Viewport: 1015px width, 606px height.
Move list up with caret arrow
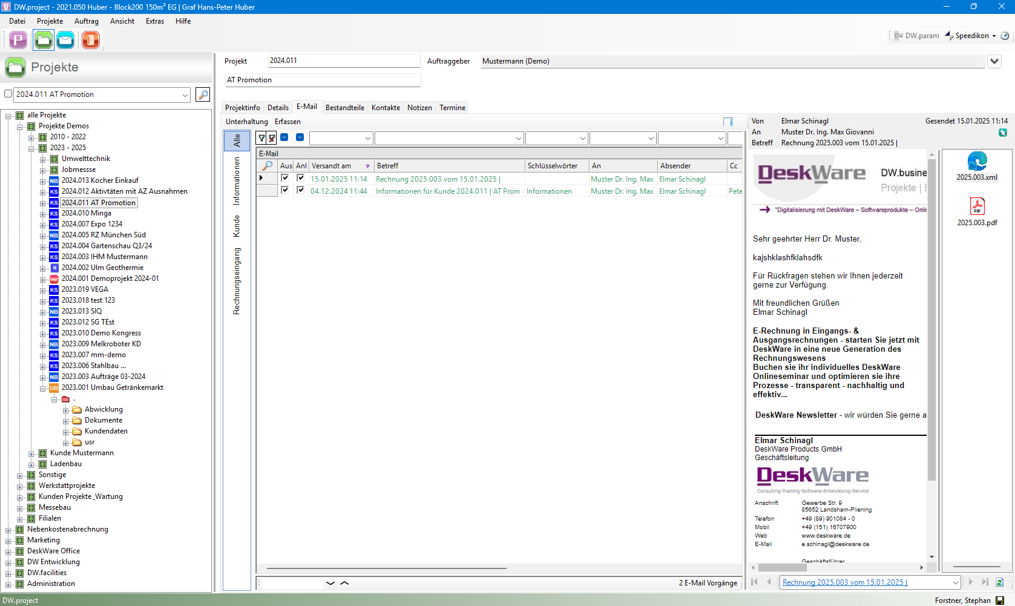pos(344,583)
